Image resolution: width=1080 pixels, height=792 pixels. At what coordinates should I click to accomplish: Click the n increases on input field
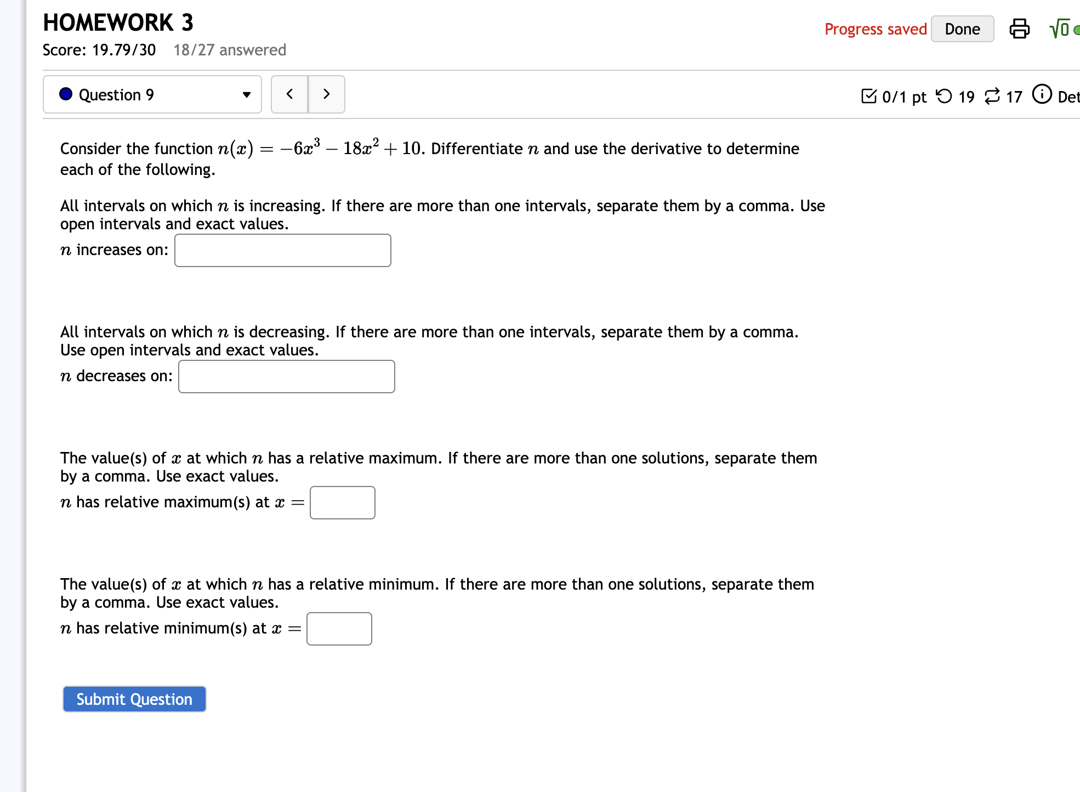(282, 250)
